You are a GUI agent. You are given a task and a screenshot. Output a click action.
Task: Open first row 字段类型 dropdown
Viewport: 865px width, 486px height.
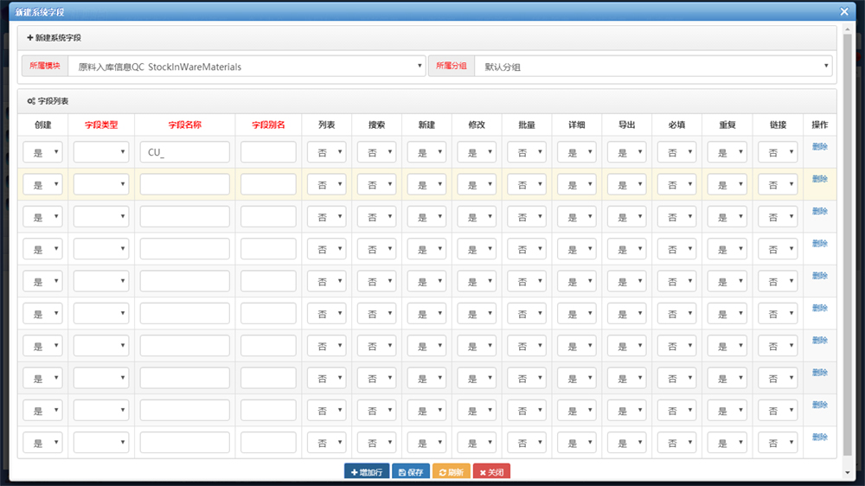coord(101,152)
